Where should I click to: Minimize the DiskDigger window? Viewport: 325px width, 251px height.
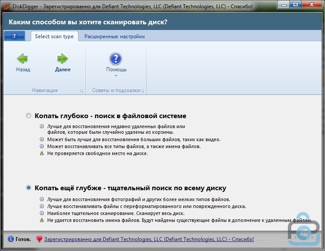click(x=284, y=5)
